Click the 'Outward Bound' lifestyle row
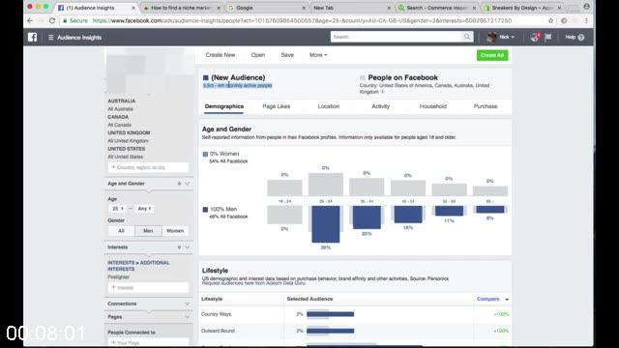Viewport: 619px width, 348px height. (x=355, y=331)
